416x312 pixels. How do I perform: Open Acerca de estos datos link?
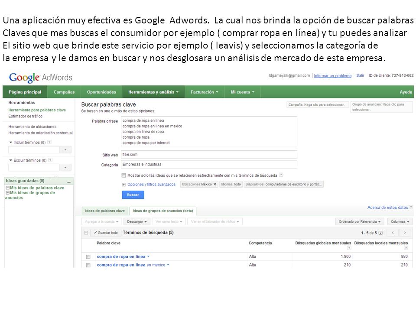pyautogui.click(x=387, y=208)
